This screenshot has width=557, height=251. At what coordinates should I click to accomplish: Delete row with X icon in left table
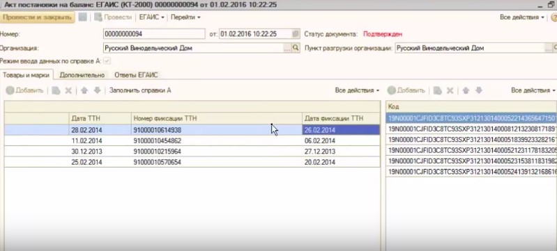(68, 91)
